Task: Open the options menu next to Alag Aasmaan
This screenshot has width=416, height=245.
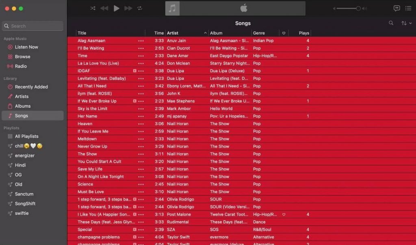Action: [141, 40]
